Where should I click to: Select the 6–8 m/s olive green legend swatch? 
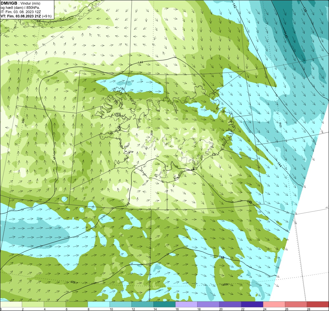point(77,304)
